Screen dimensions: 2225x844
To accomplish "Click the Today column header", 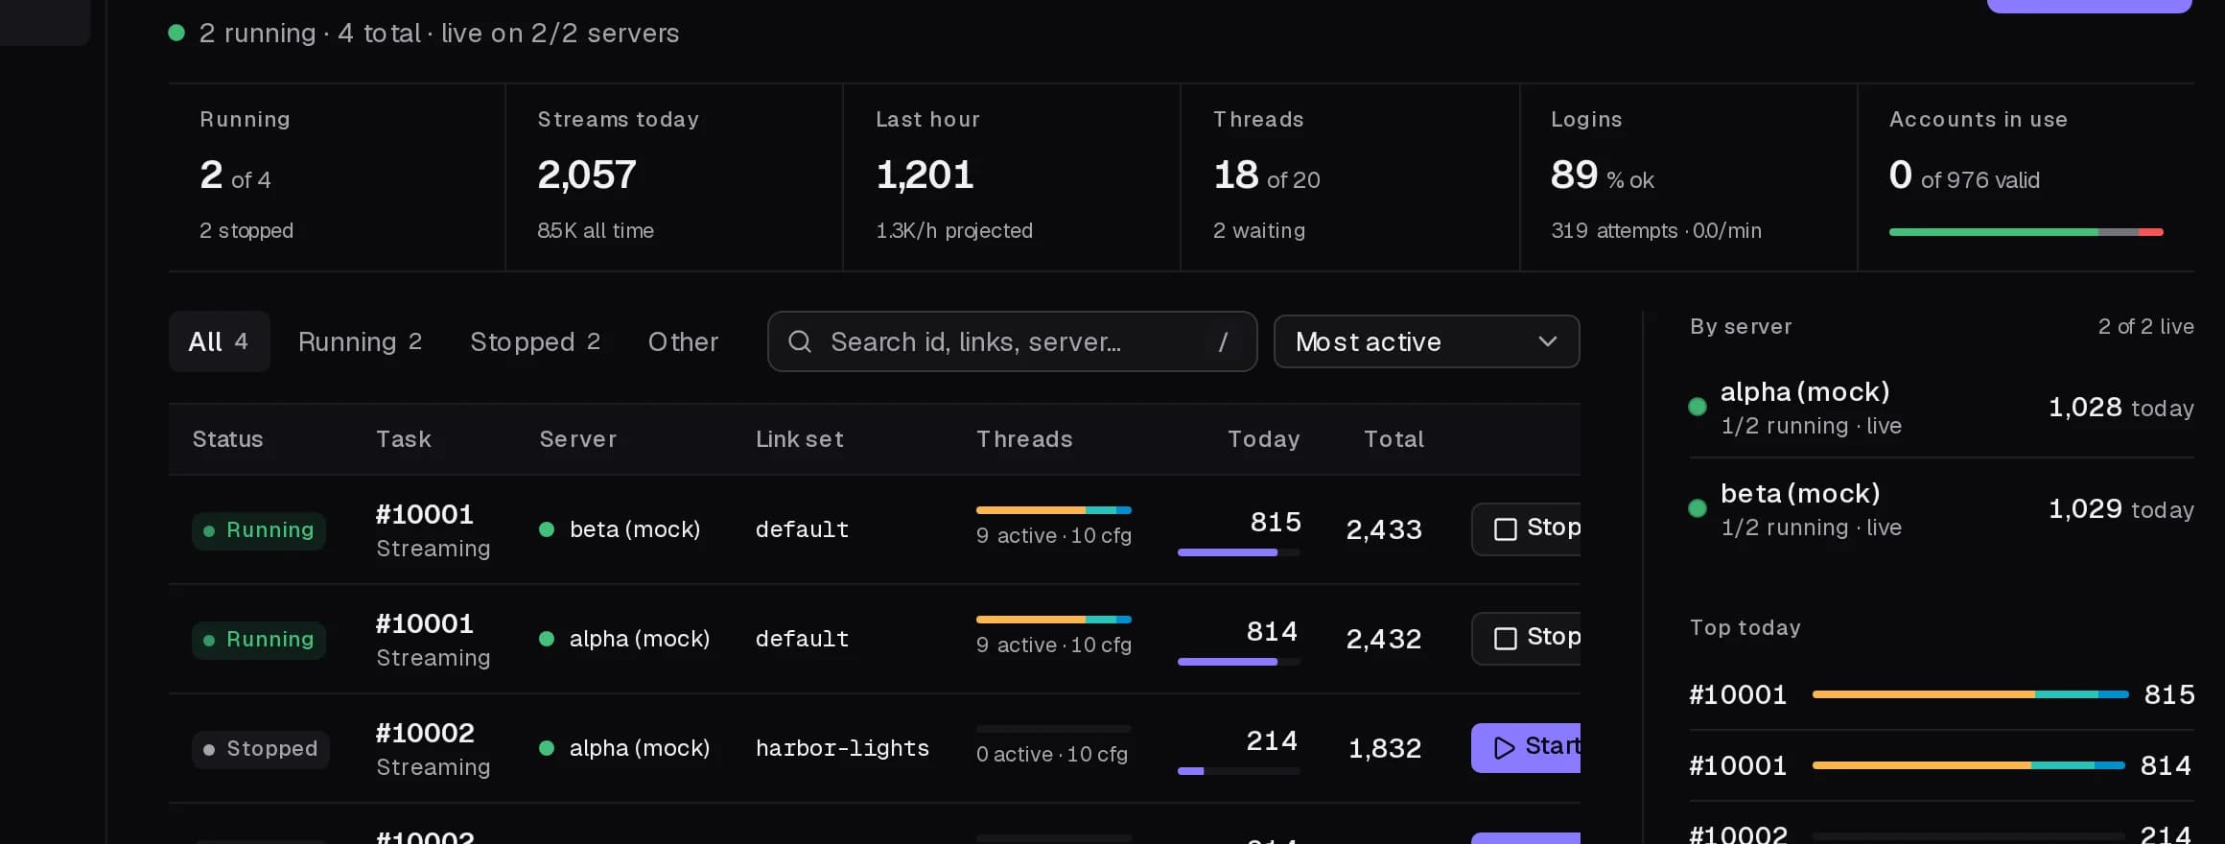I will point(1264,439).
